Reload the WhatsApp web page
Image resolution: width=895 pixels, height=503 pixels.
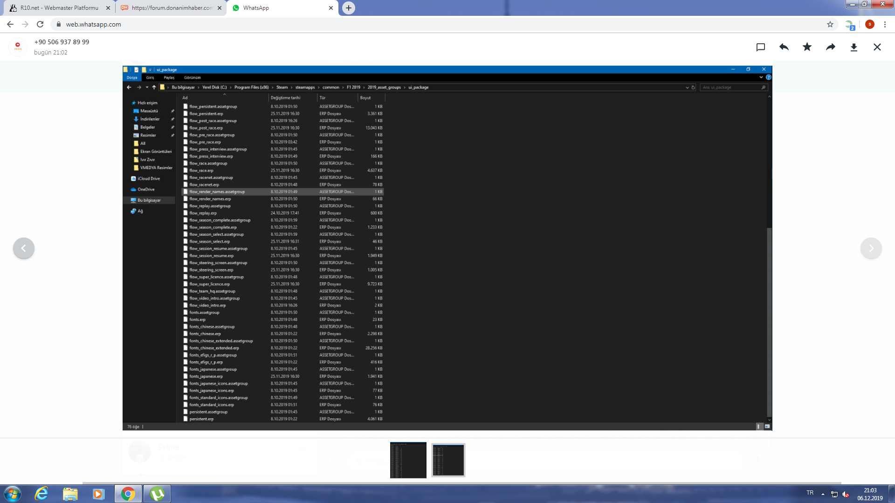pyautogui.click(x=40, y=24)
